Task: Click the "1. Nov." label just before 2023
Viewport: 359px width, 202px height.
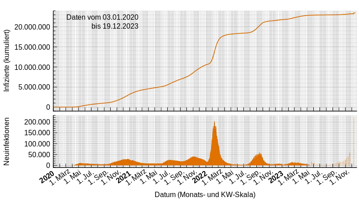Action: pos(264,177)
